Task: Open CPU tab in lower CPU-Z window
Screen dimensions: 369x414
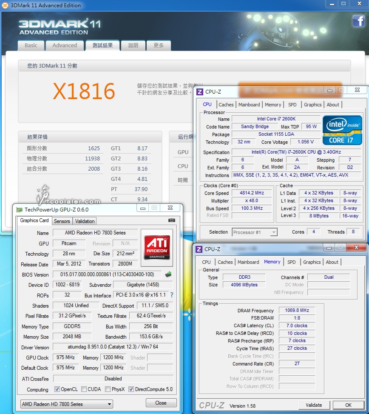Action: 206,262
